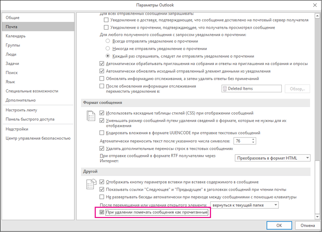
Task: Toggle auto-processing of meeting invitations checkbox
Action: click(x=102, y=64)
